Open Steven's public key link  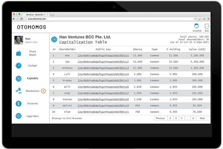coord(103,99)
